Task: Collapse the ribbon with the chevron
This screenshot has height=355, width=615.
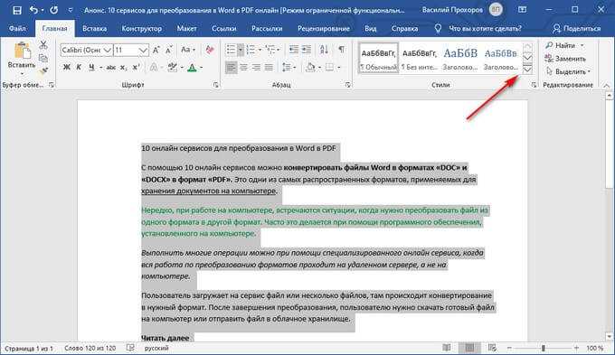Action: click(606, 85)
